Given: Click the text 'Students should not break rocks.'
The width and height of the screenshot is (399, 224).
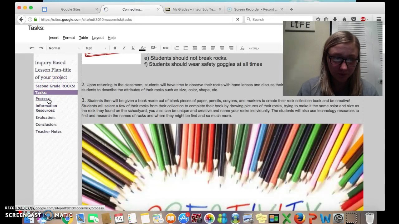Looking at the screenshot, I should click(189, 58).
